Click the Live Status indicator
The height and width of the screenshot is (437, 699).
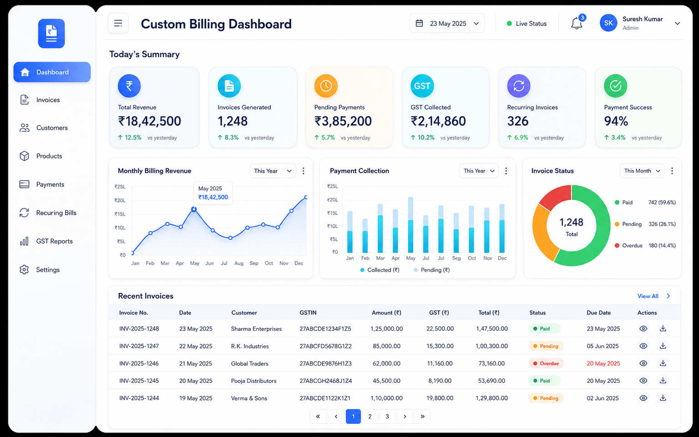coord(527,23)
